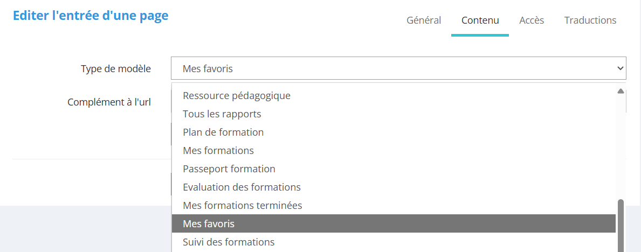The image size is (641, 252).
Task: Click the Type de modèle label
Action: 116,69
